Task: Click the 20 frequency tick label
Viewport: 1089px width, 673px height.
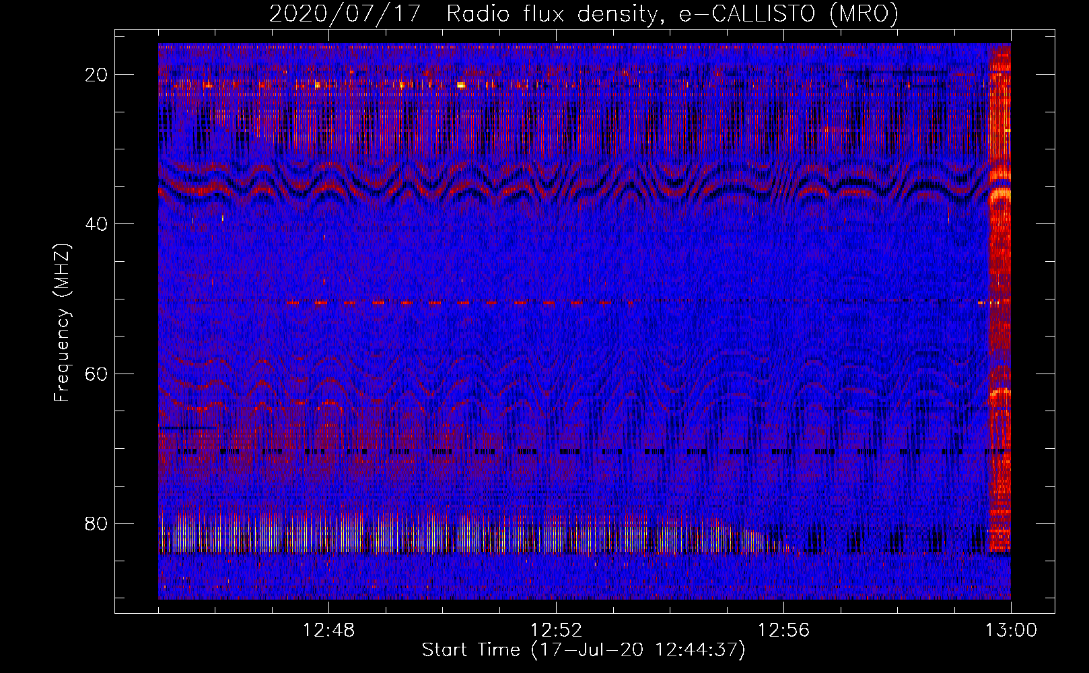Action: point(96,75)
